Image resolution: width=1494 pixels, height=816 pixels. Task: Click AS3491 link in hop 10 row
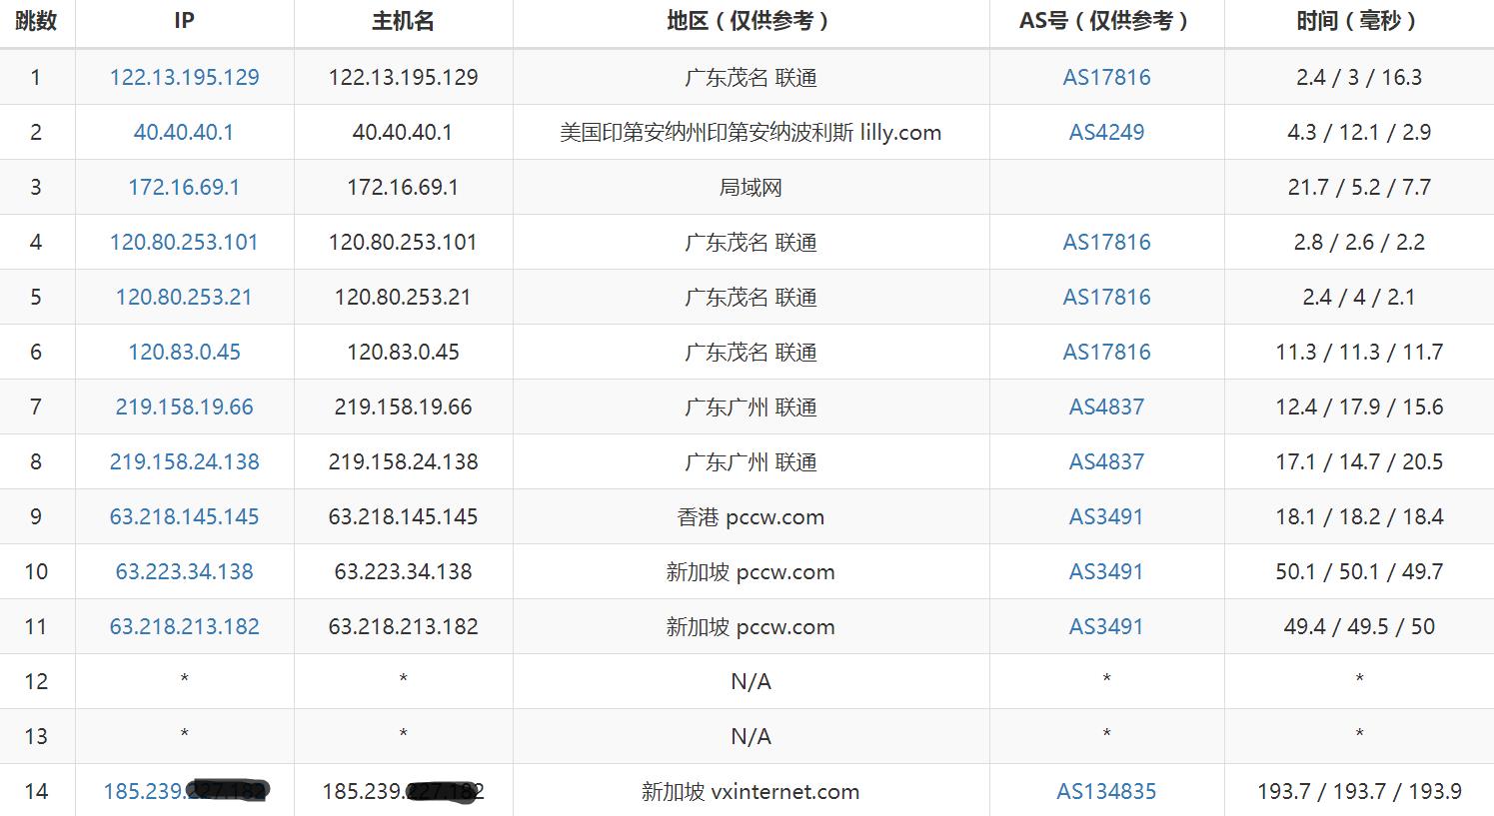coord(1106,572)
